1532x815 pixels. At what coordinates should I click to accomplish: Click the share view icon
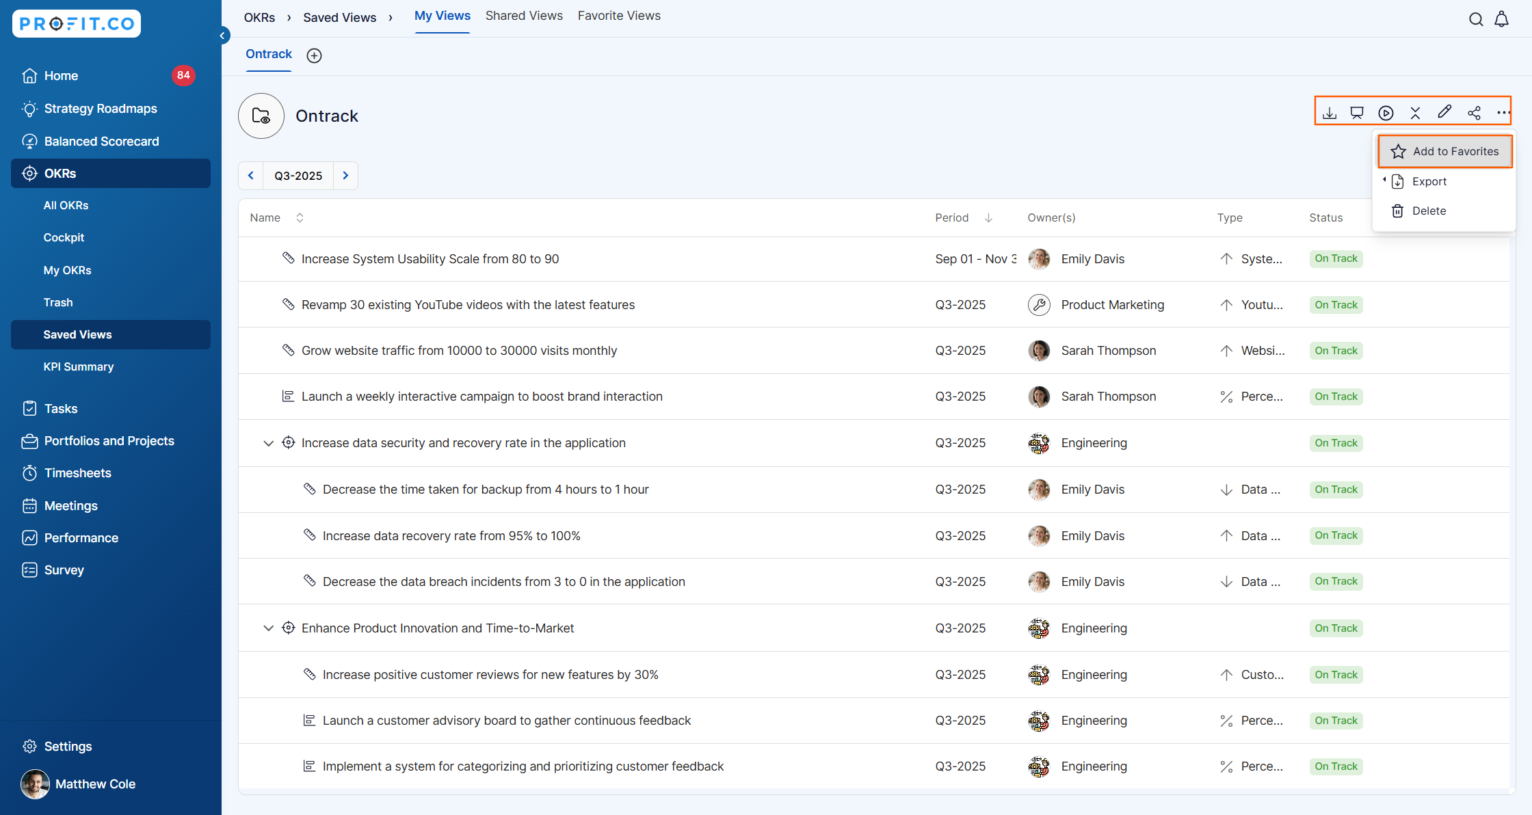point(1474,113)
